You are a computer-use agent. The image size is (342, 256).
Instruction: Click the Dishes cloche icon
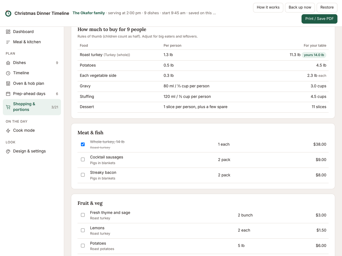click(x=8, y=63)
